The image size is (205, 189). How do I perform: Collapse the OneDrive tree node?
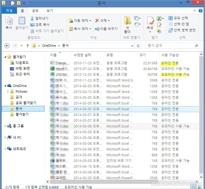click(x=5, y=86)
